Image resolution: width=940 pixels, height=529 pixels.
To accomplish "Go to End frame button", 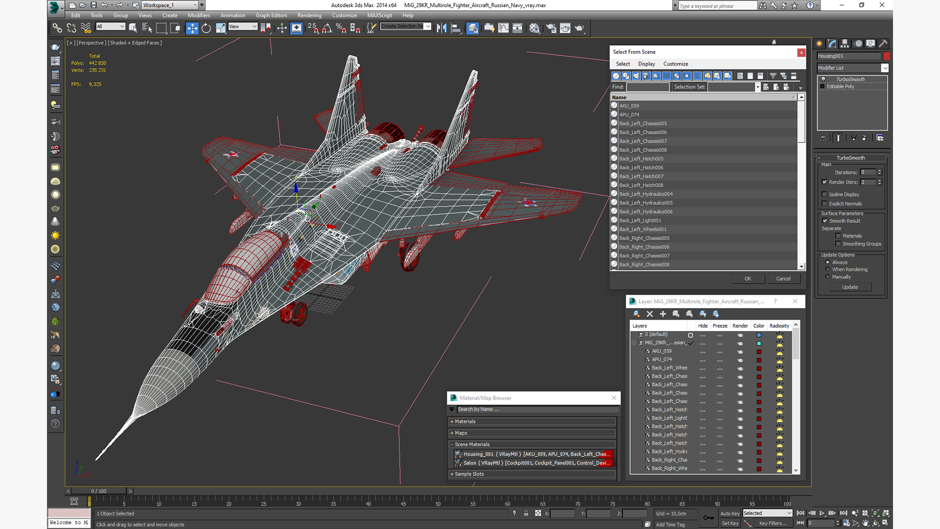I will tap(844, 513).
